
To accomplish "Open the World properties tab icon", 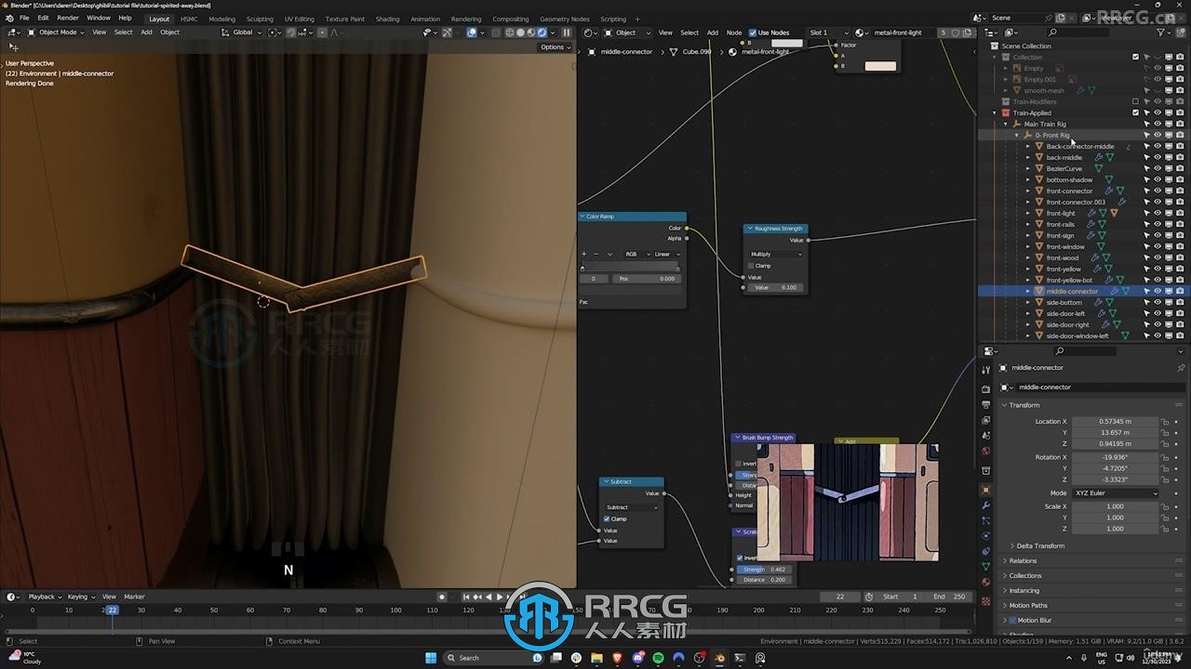I will pyautogui.click(x=986, y=452).
